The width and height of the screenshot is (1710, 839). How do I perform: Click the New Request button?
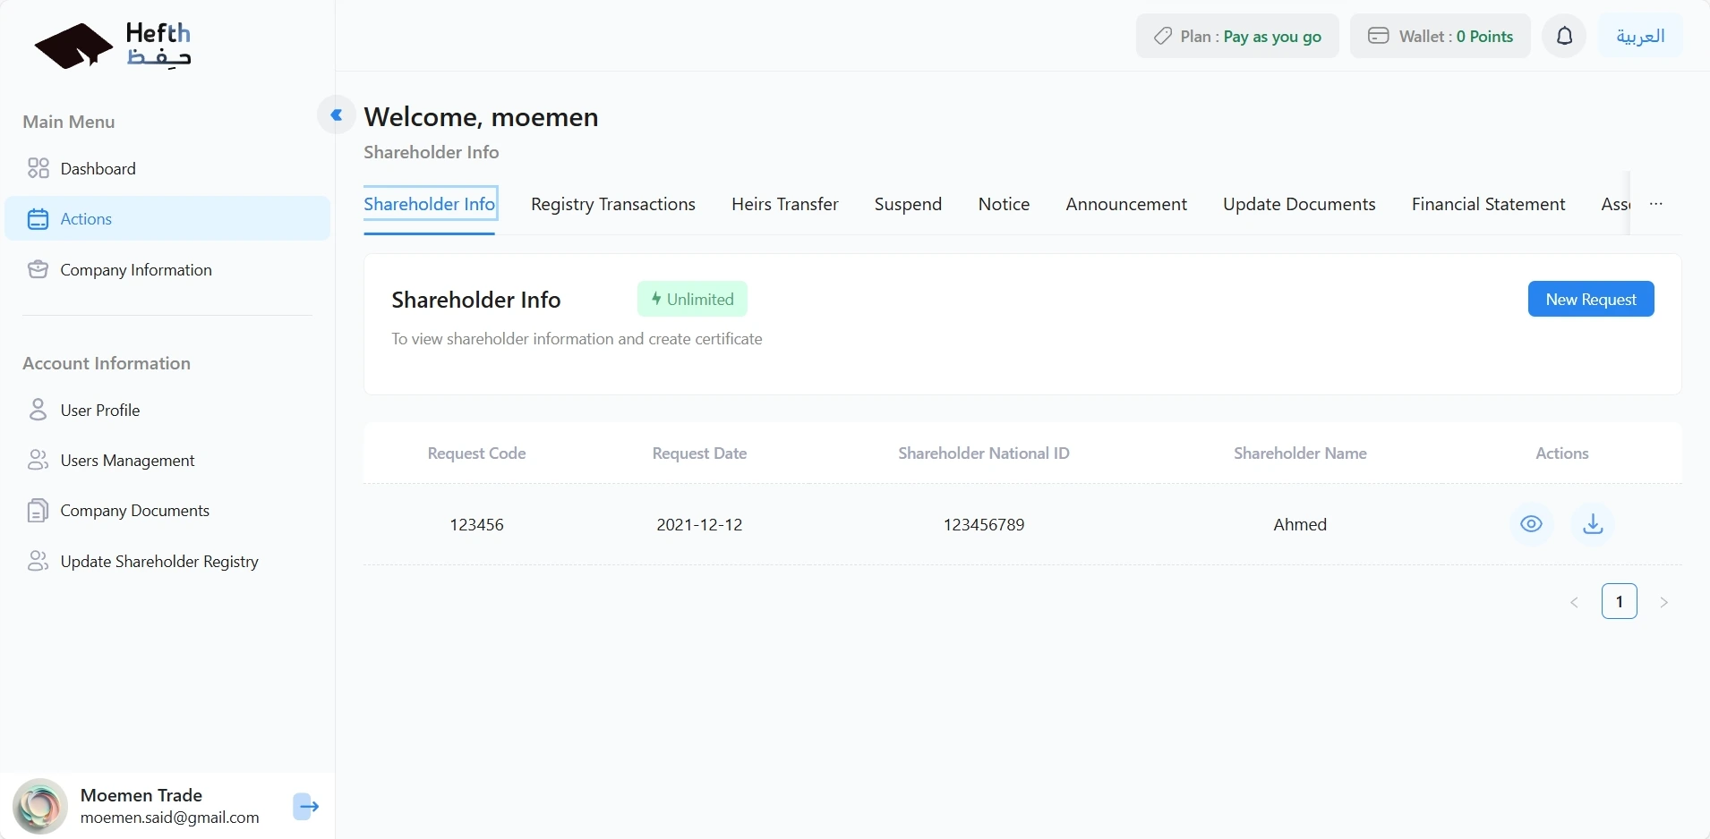[1590, 300]
